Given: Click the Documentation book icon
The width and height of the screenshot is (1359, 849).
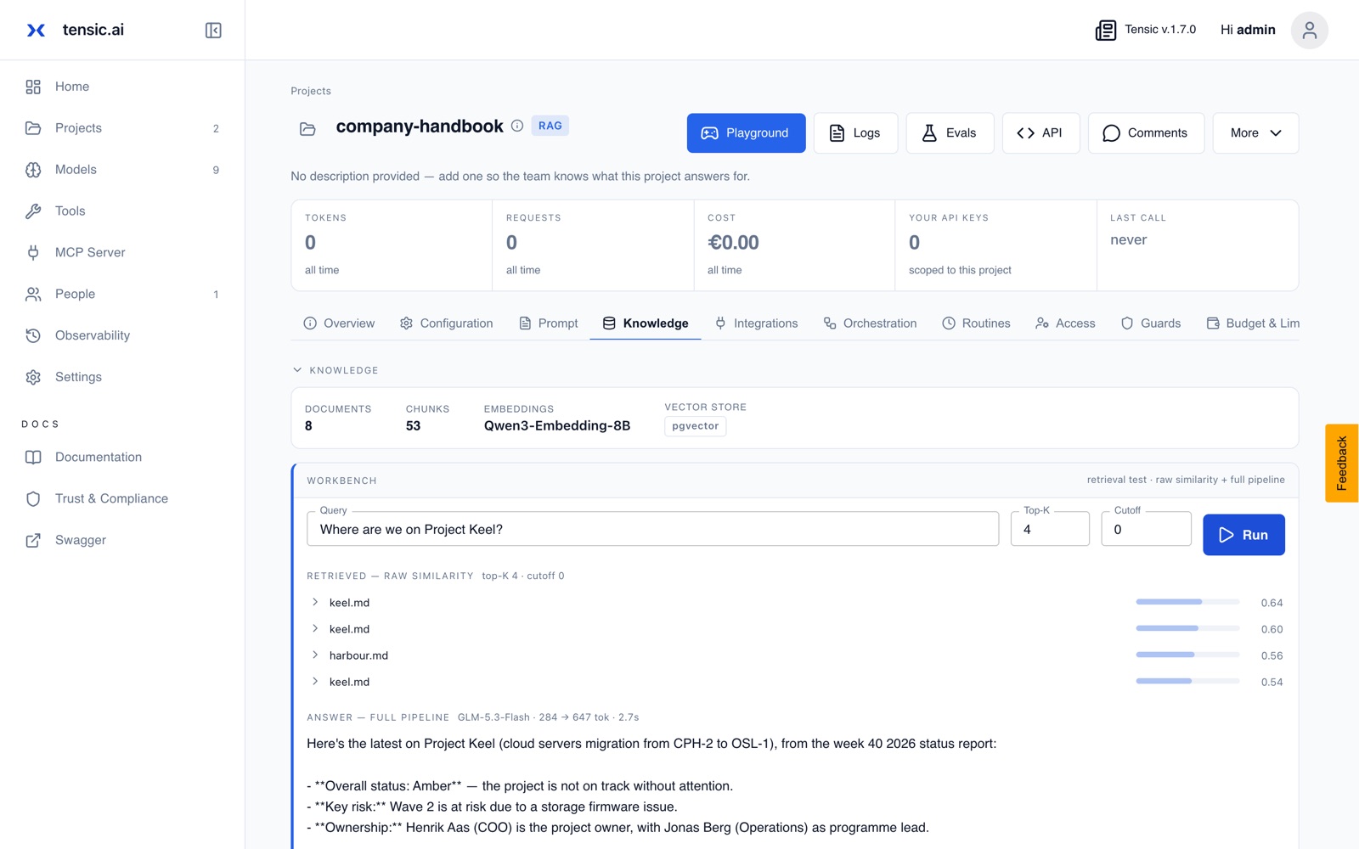Looking at the screenshot, I should click(x=33, y=458).
